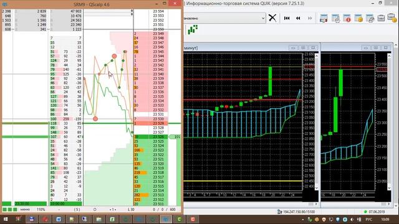This screenshot has width=399, height=224.
Task: Click the date 07.06.2019 in QUIK status bar
Action: pyautogui.click(x=377, y=212)
